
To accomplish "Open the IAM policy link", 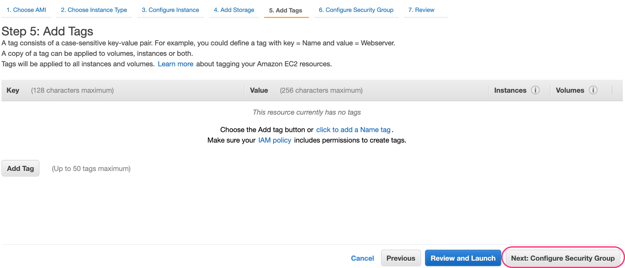I will (275, 140).
